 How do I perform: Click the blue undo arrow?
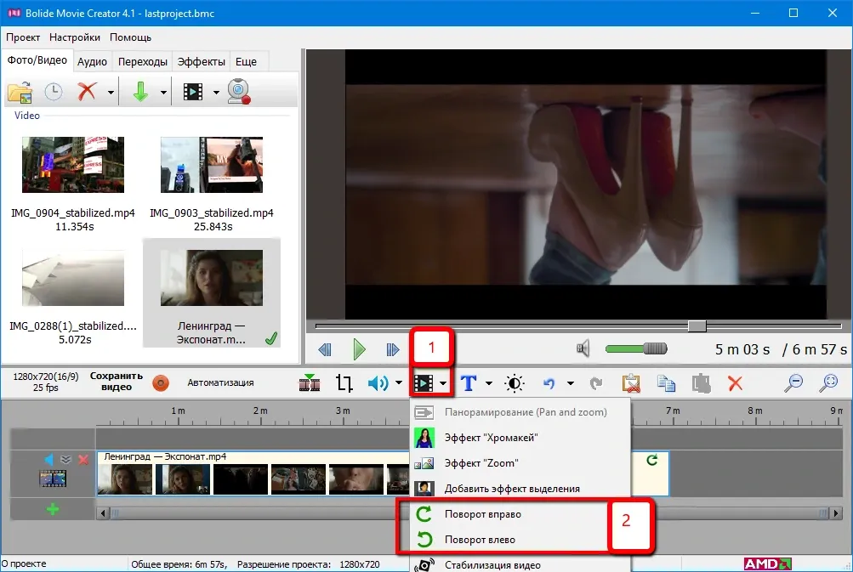[x=549, y=383]
